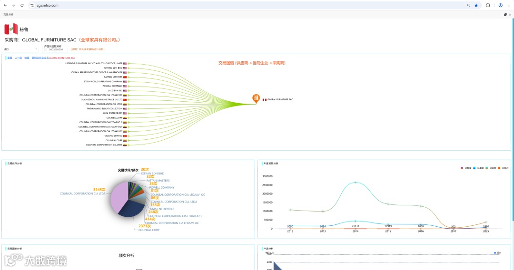Click pie label POWELL COMPANY
The width and height of the screenshot is (514, 270).
pyautogui.click(x=162, y=188)
